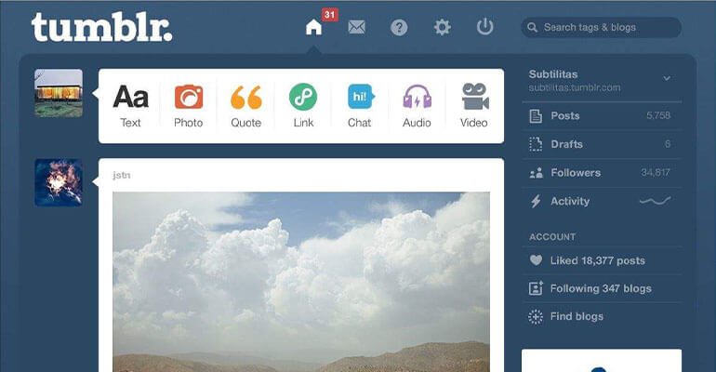Open Liked 18,377 posts link

[x=597, y=261]
